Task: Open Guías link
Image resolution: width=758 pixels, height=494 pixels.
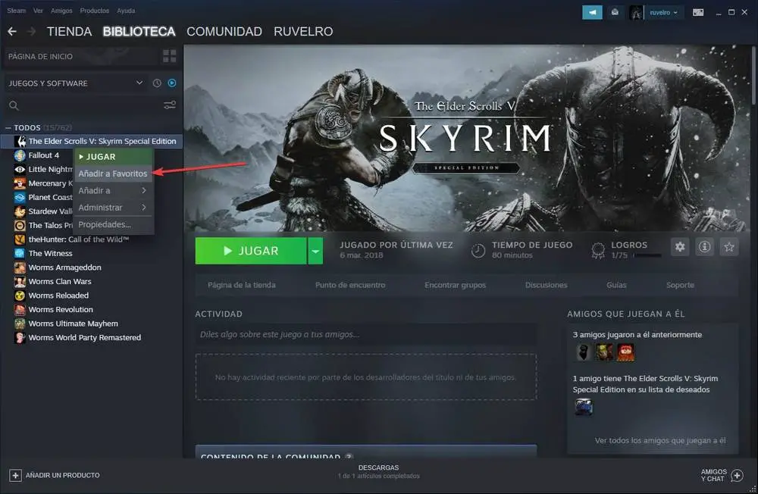Action: 616,285
